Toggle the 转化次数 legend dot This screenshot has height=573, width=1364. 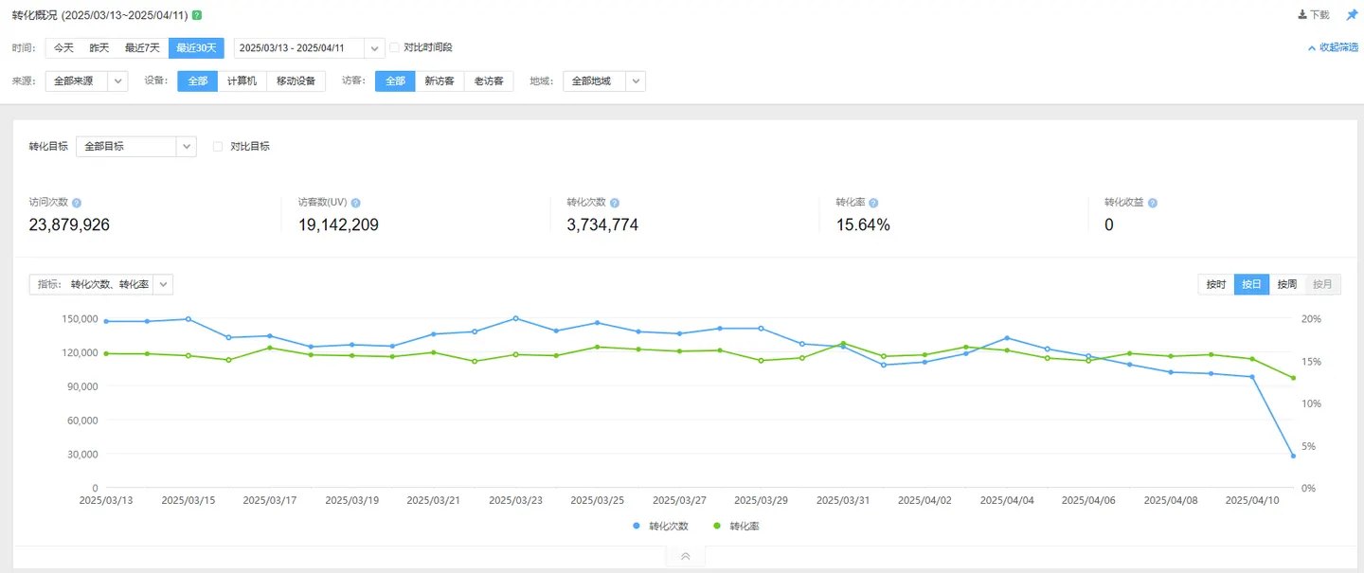point(637,526)
